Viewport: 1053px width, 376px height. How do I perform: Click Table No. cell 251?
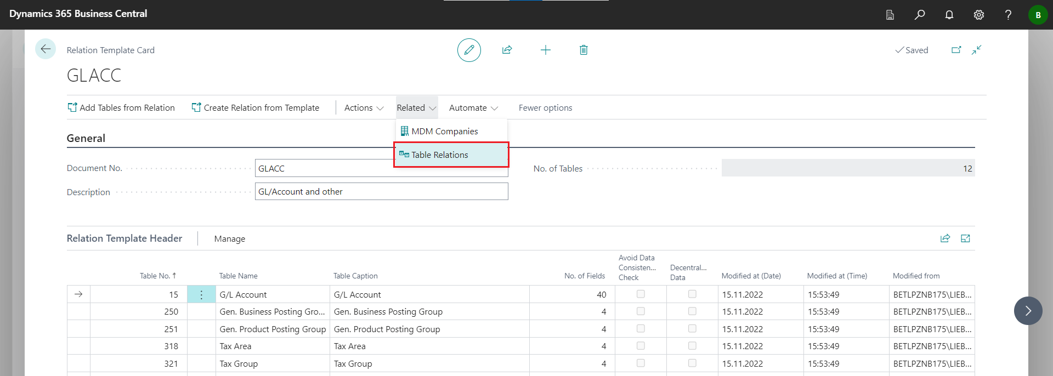pyautogui.click(x=139, y=329)
